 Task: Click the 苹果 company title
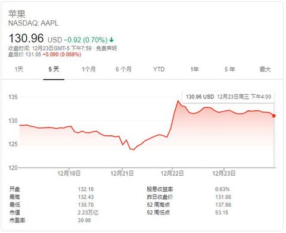click(x=17, y=14)
